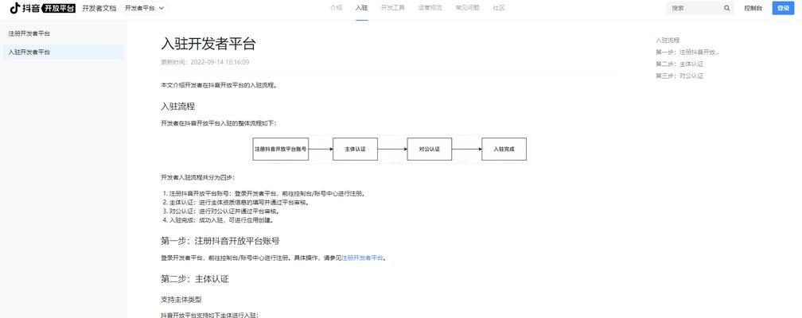Jump to 第一步 in the page outline

tap(687, 52)
